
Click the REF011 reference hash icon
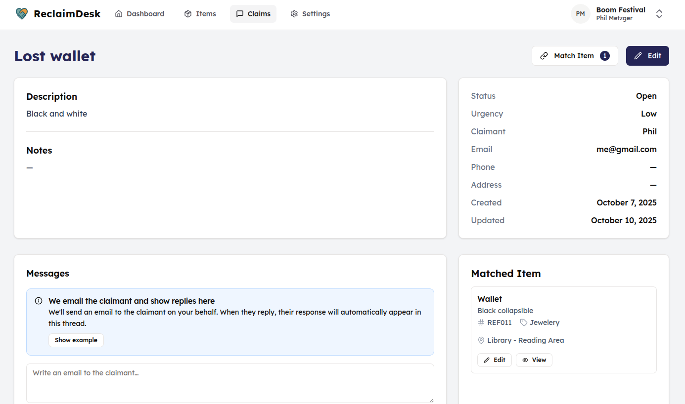point(480,322)
